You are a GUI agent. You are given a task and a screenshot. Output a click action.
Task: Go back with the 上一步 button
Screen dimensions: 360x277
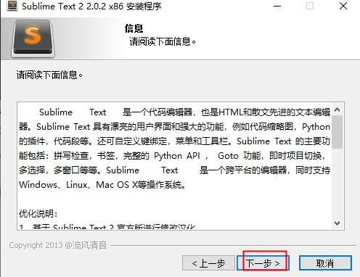click(208, 263)
